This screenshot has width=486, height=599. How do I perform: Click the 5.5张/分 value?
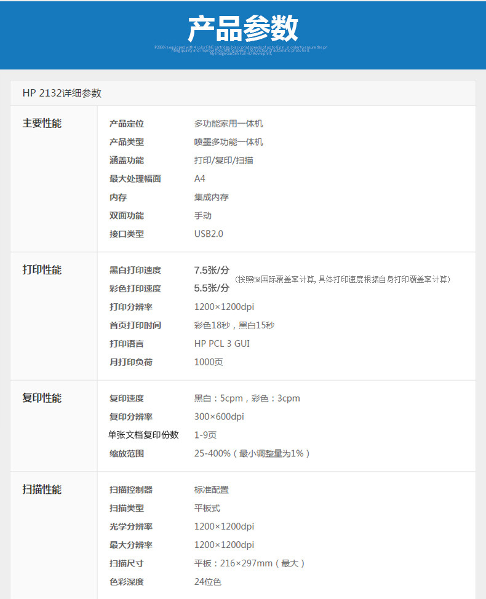[x=212, y=288]
